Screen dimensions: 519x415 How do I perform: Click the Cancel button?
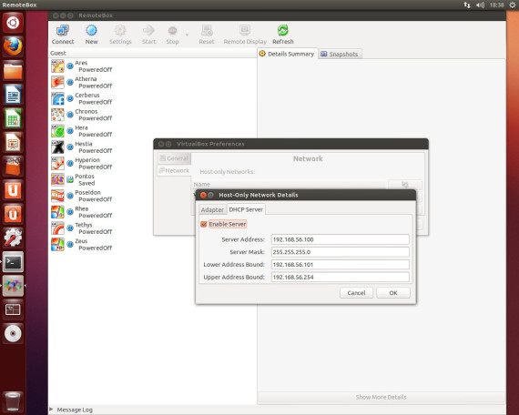[356, 293]
